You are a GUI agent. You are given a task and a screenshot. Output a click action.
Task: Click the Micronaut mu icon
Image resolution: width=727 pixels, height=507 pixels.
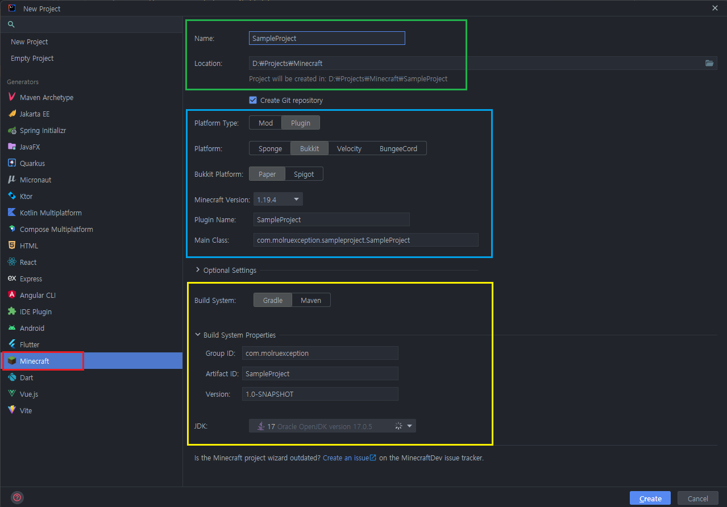click(12, 180)
